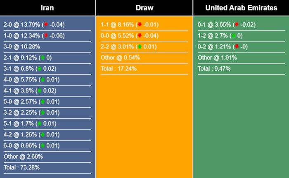
Task: Click Other @ 2.69% in Iran column
Action: pyautogui.click(x=23, y=156)
